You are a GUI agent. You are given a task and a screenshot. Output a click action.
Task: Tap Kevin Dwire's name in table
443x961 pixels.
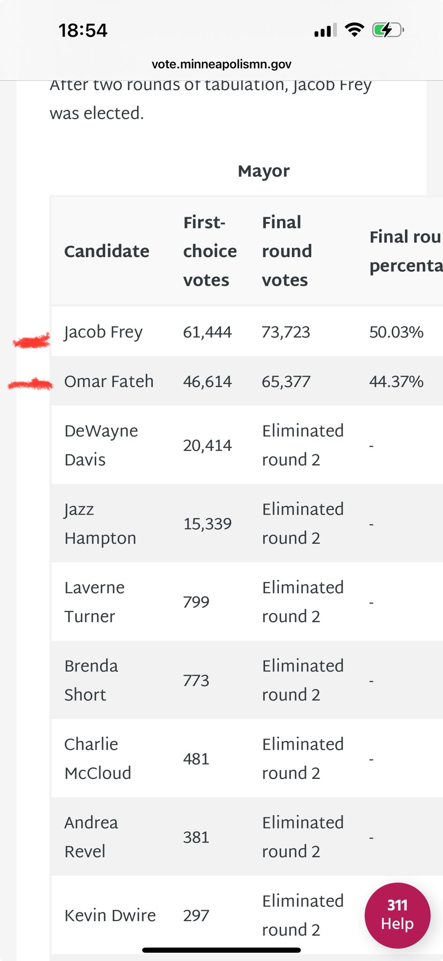click(x=110, y=915)
